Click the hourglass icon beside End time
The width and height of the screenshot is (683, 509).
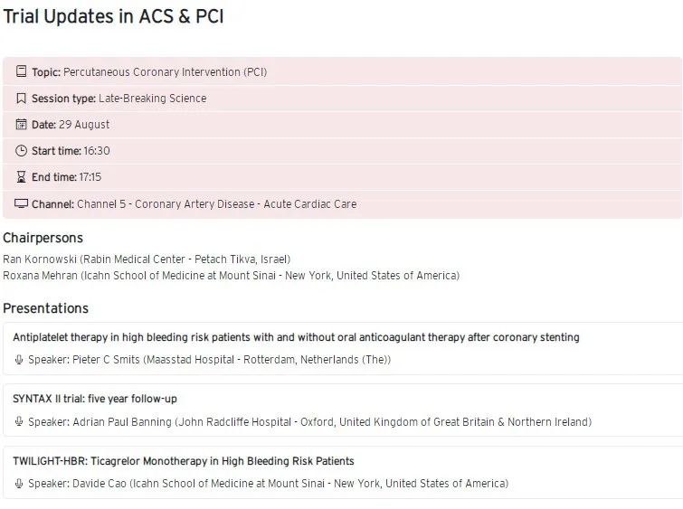(22, 177)
